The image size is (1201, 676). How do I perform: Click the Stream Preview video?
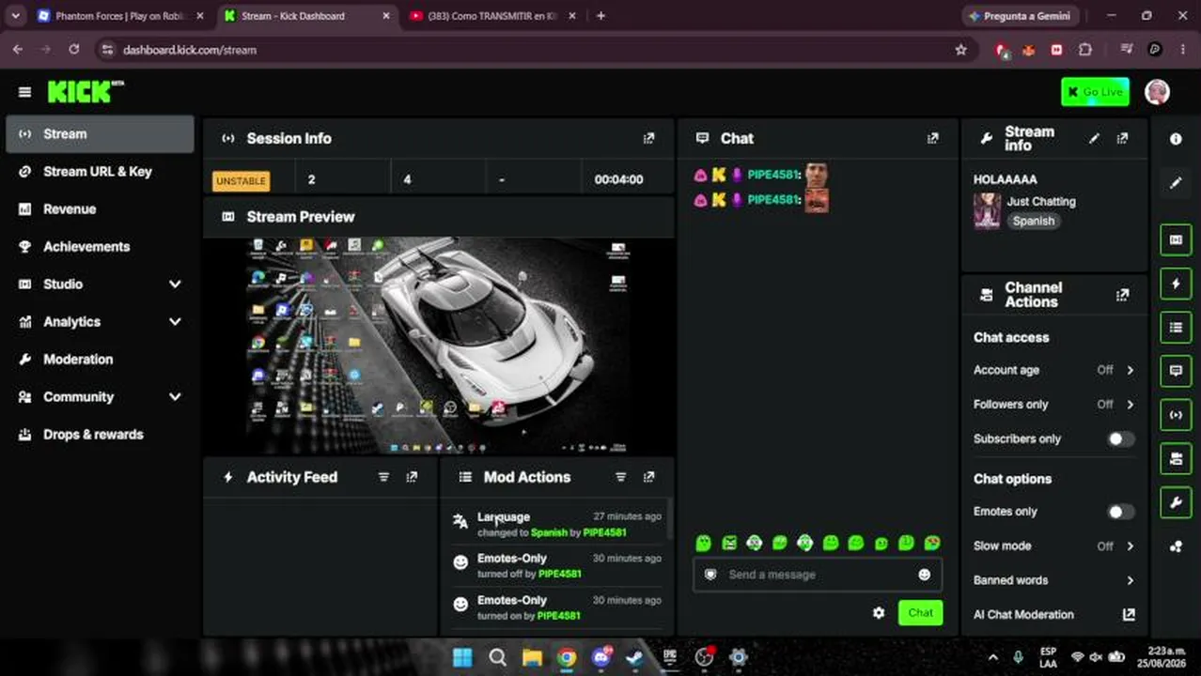pyautogui.click(x=440, y=346)
